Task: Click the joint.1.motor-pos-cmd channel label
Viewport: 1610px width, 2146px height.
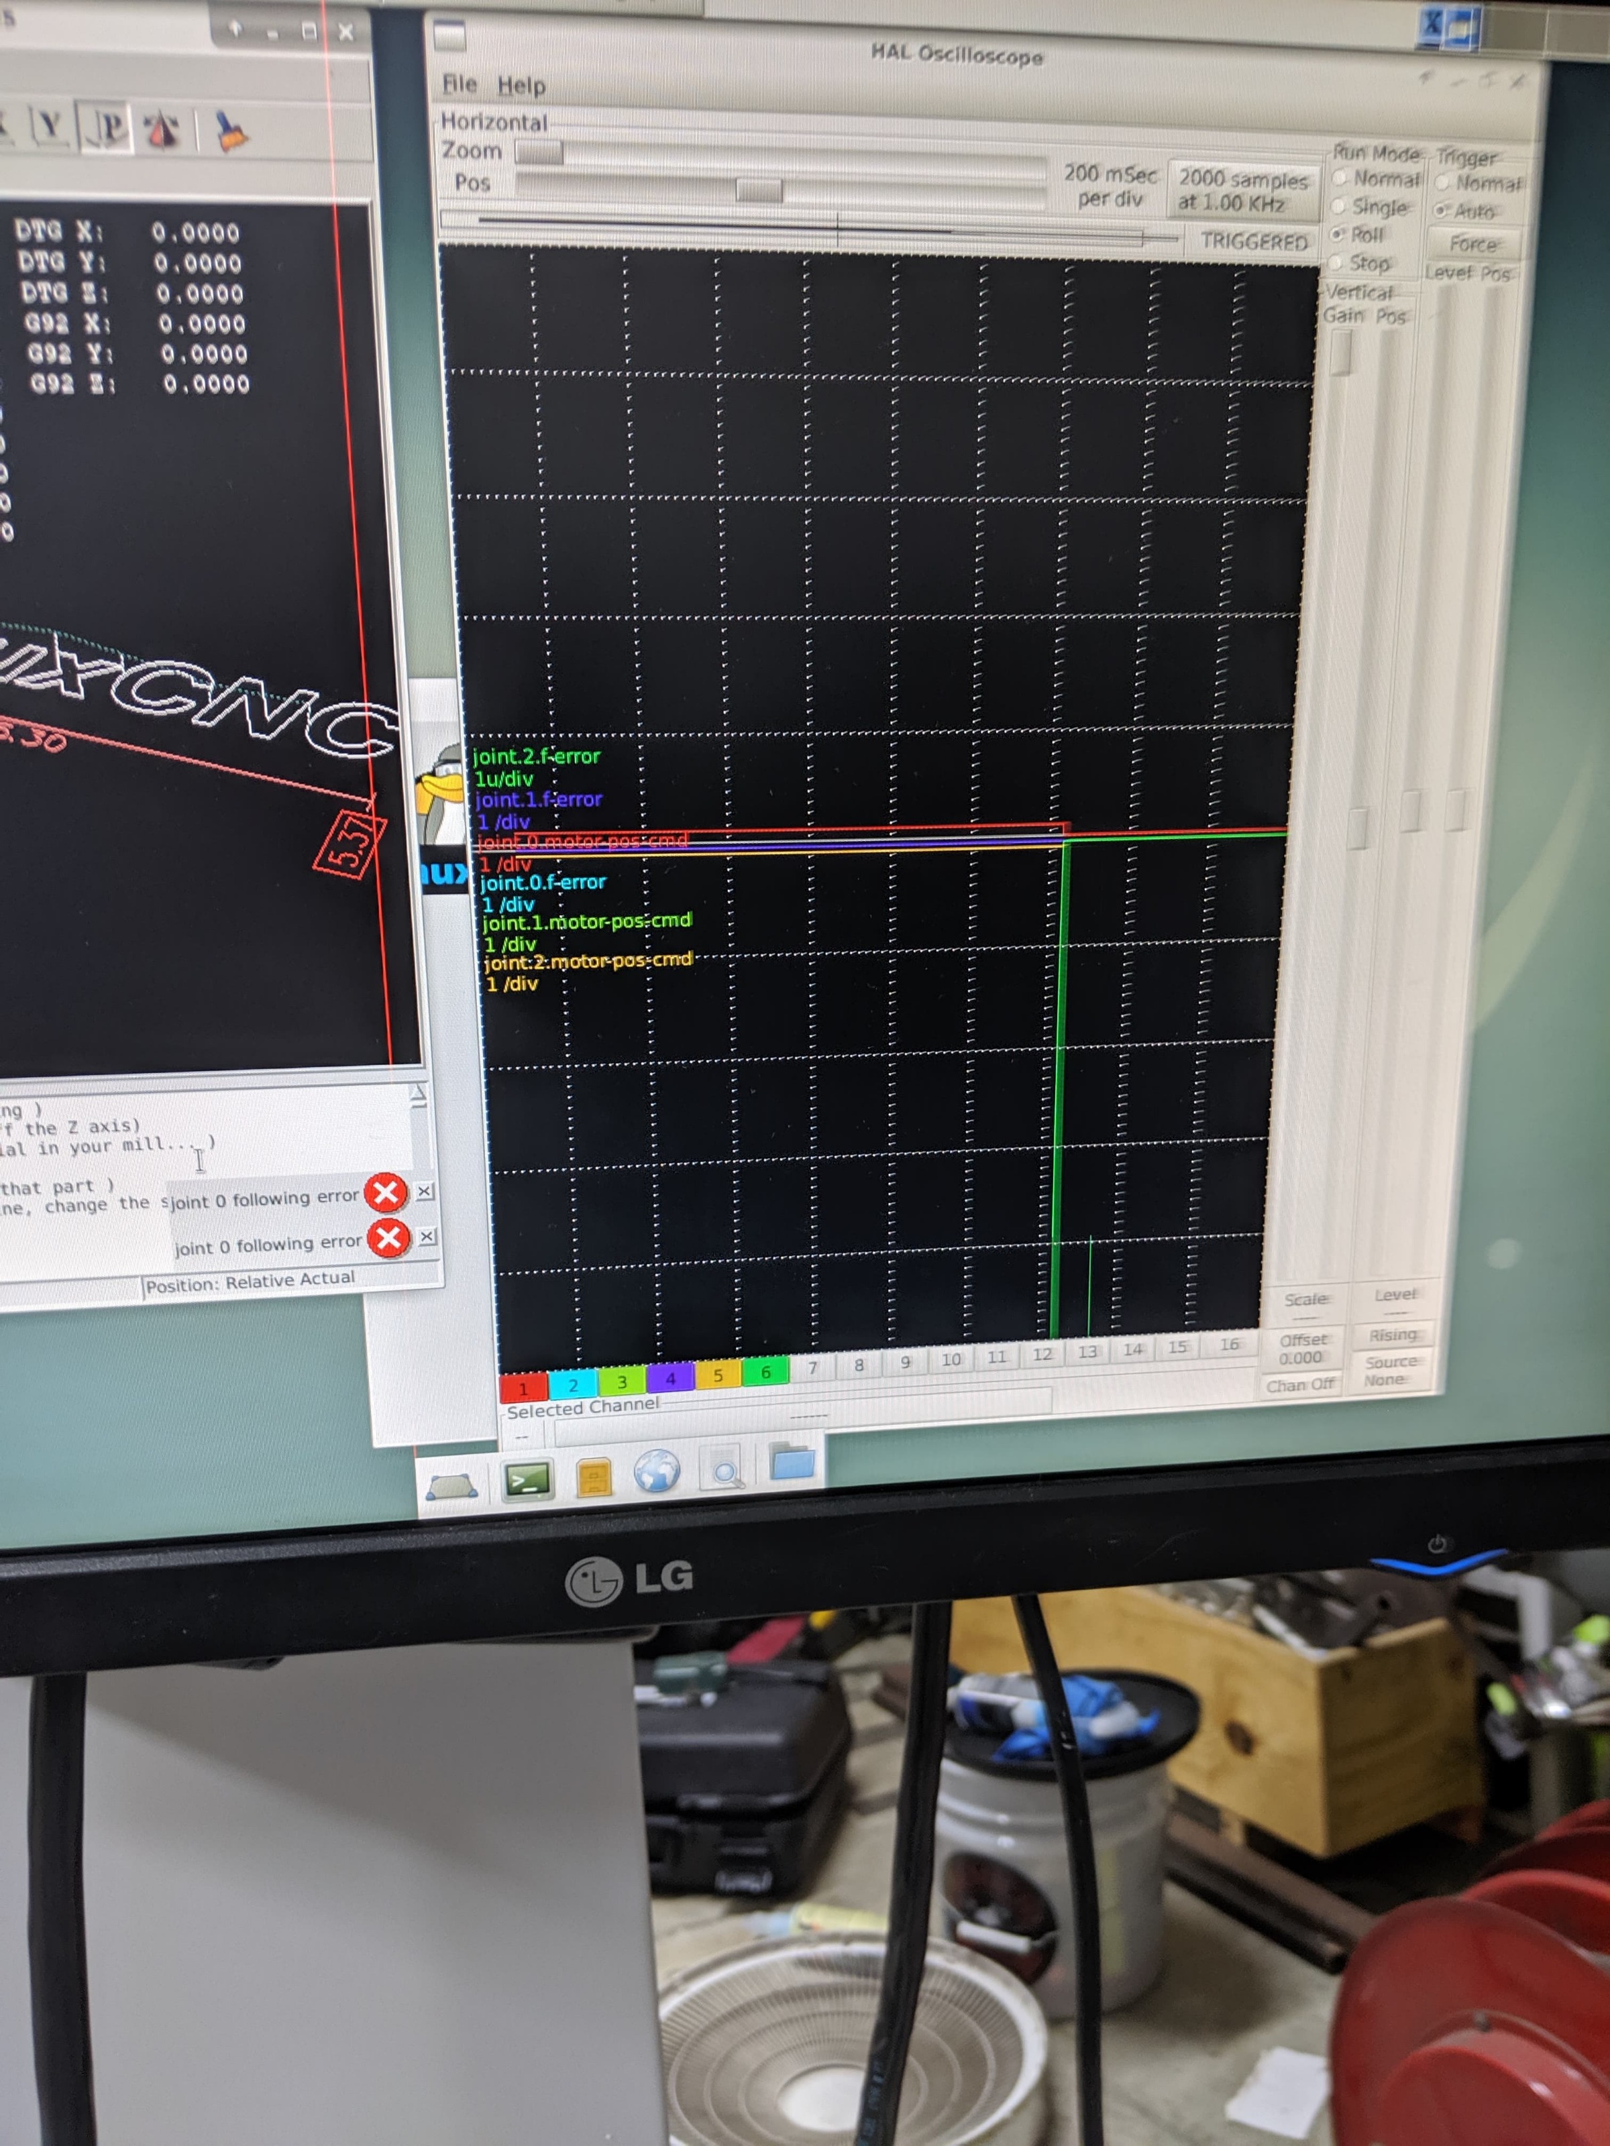Action: (587, 921)
